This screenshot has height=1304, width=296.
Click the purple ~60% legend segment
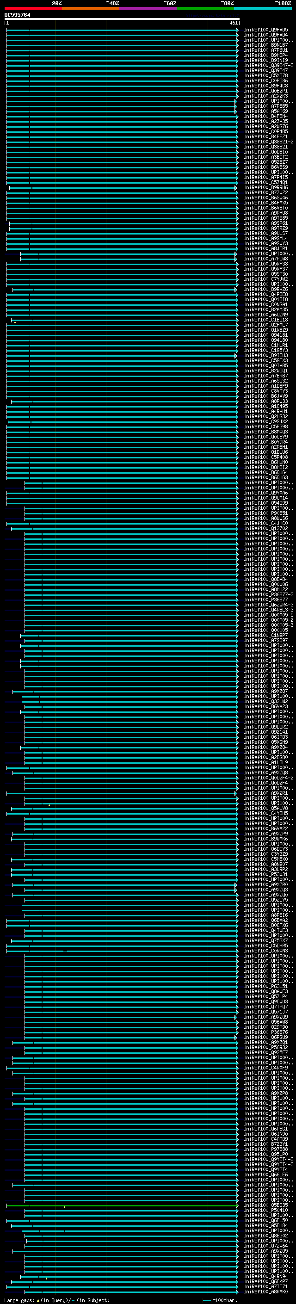(148, 8)
